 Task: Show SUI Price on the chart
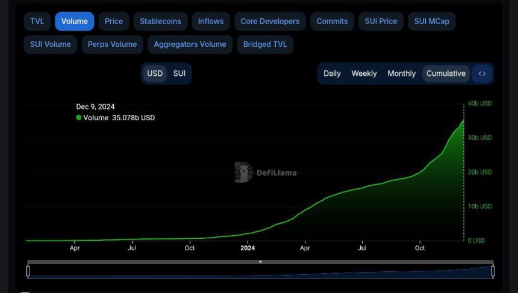pyautogui.click(x=381, y=21)
